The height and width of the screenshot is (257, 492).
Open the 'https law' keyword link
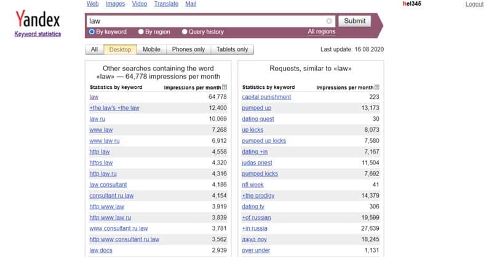coord(101,163)
